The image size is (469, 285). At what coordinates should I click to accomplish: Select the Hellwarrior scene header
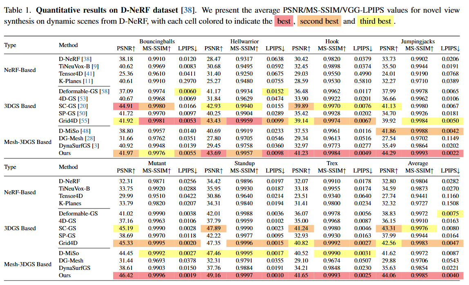pos(244,41)
